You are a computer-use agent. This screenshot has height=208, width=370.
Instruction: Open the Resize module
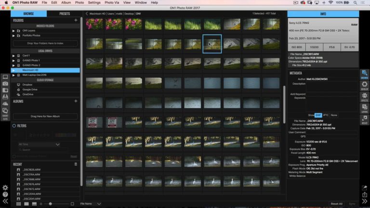(364, 119)
